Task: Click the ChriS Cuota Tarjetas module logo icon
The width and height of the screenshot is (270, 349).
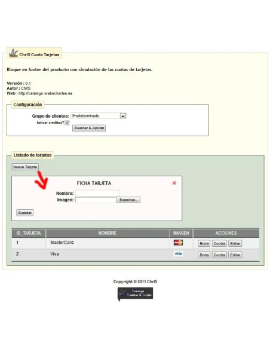Action: coord(13,53)
